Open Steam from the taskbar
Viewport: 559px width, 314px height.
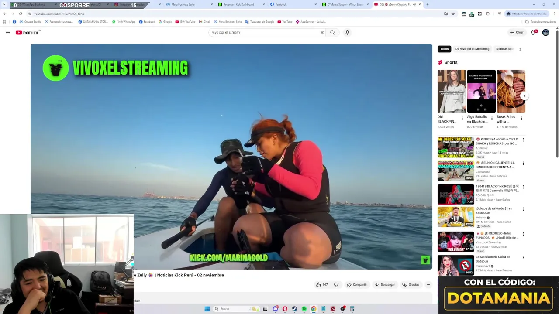[x=294, y=309]
